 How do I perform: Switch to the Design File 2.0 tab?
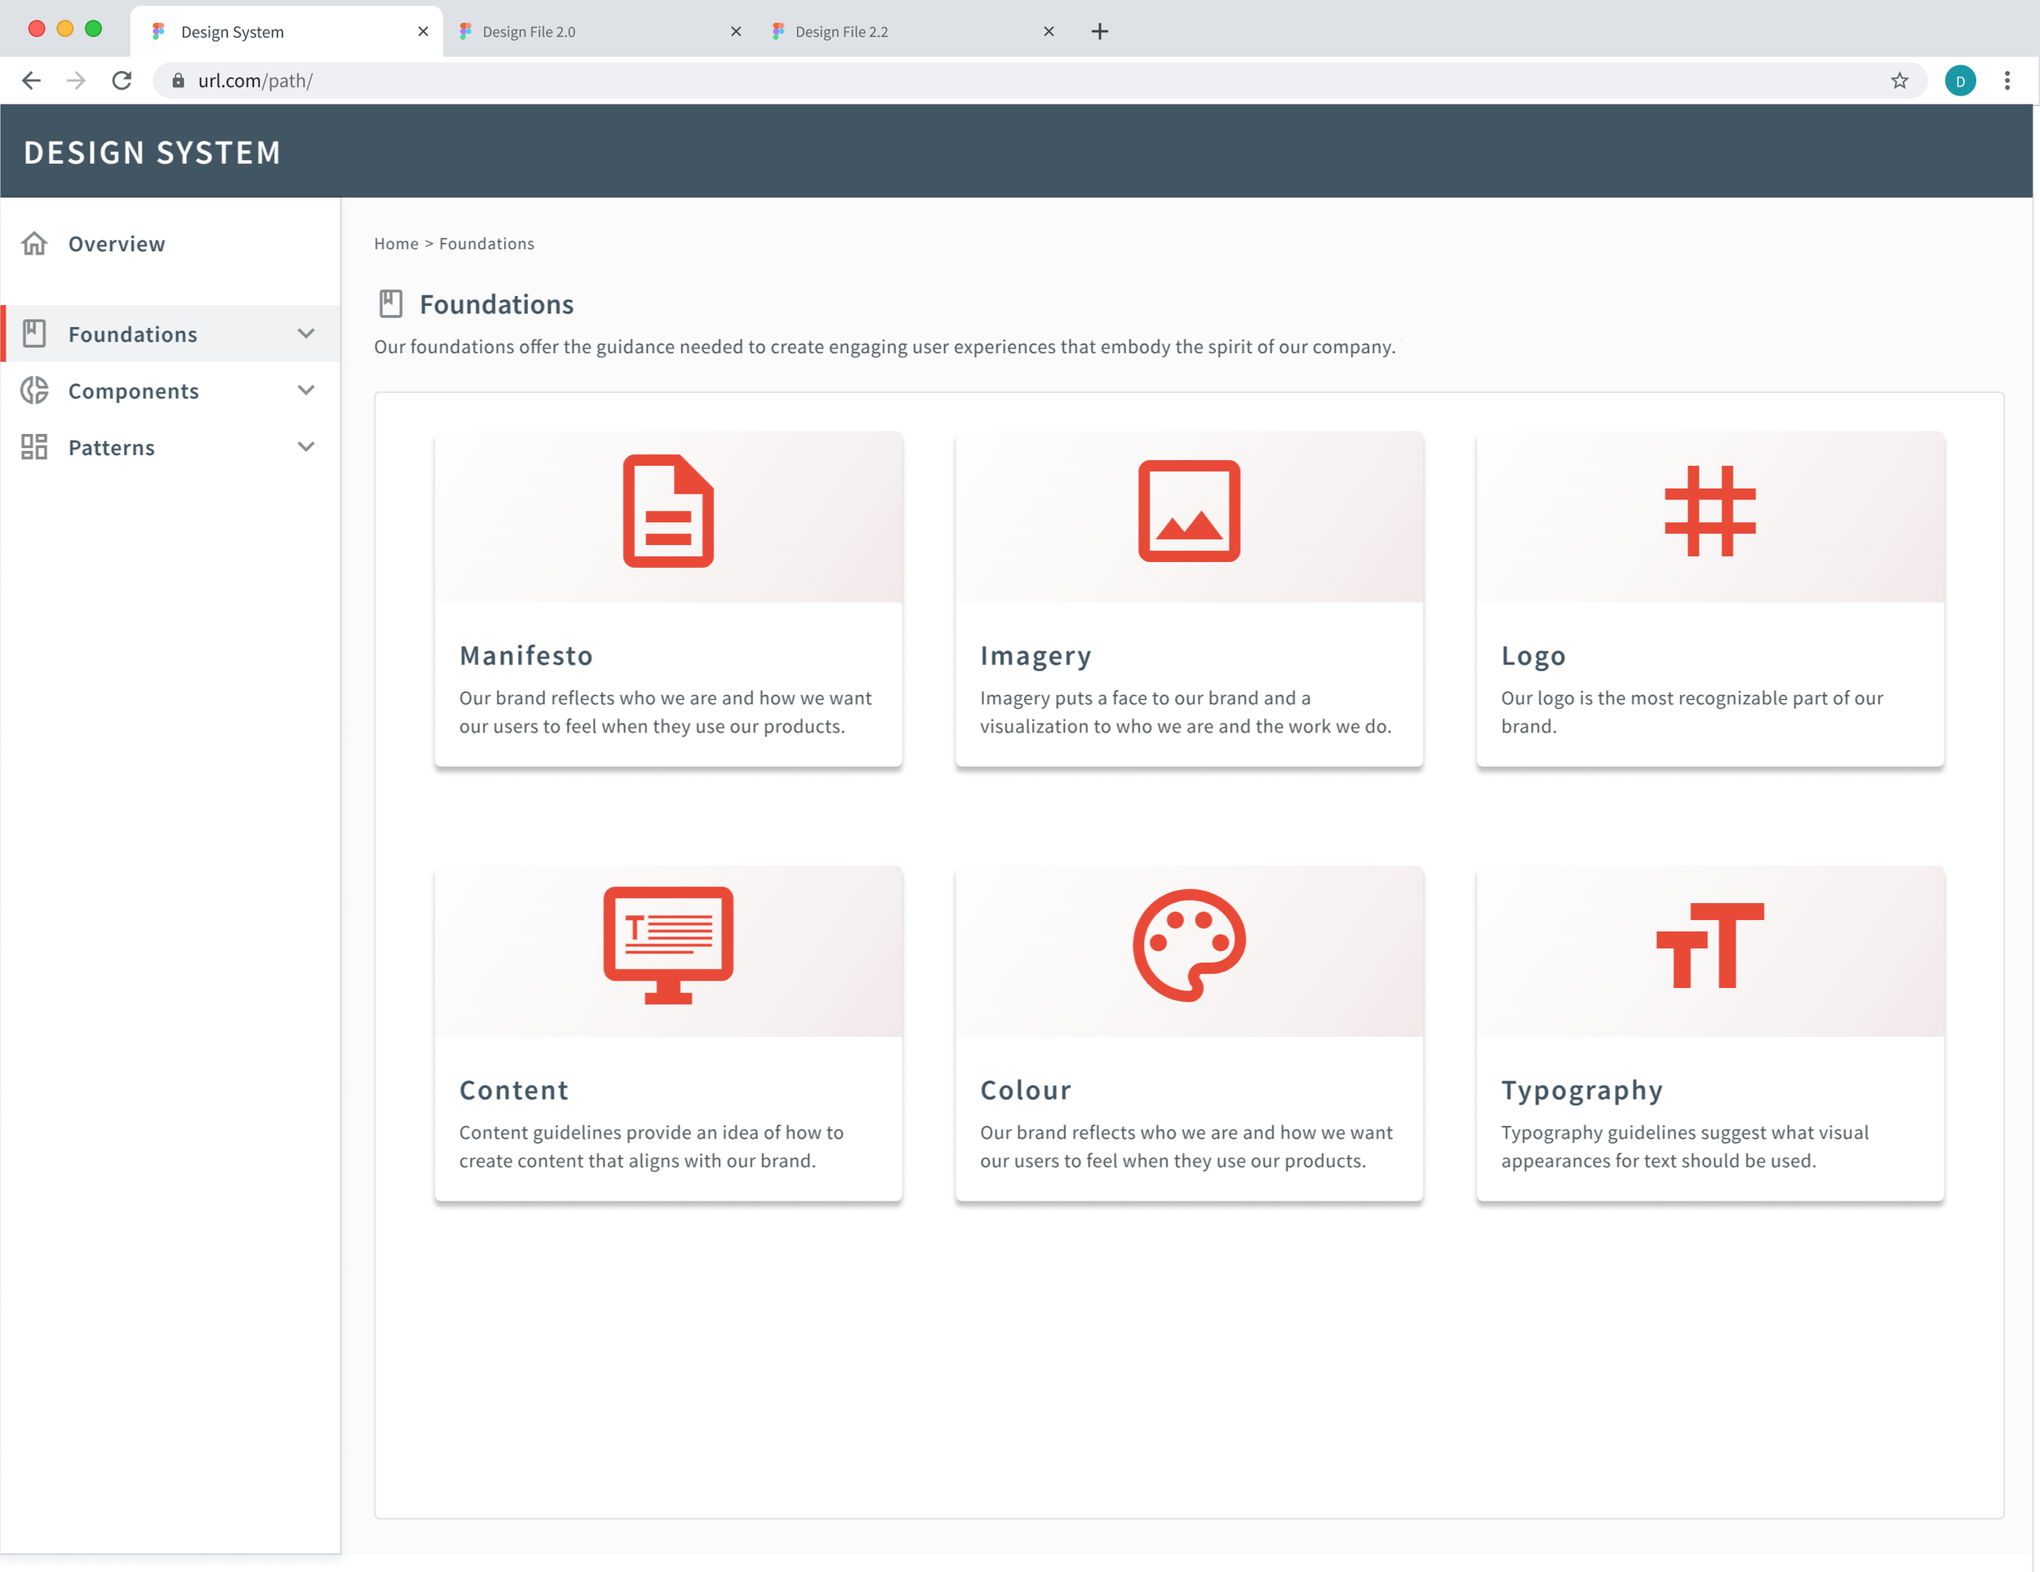528,31
